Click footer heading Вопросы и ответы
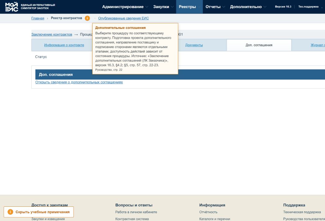Image resolution: width=325 pixels, height=221 pixels. pyautogui.click(x=134, y=205)
